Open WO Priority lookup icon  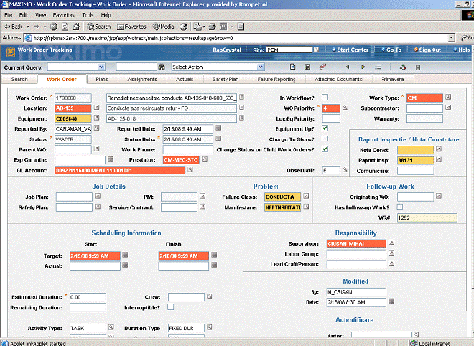345,107
